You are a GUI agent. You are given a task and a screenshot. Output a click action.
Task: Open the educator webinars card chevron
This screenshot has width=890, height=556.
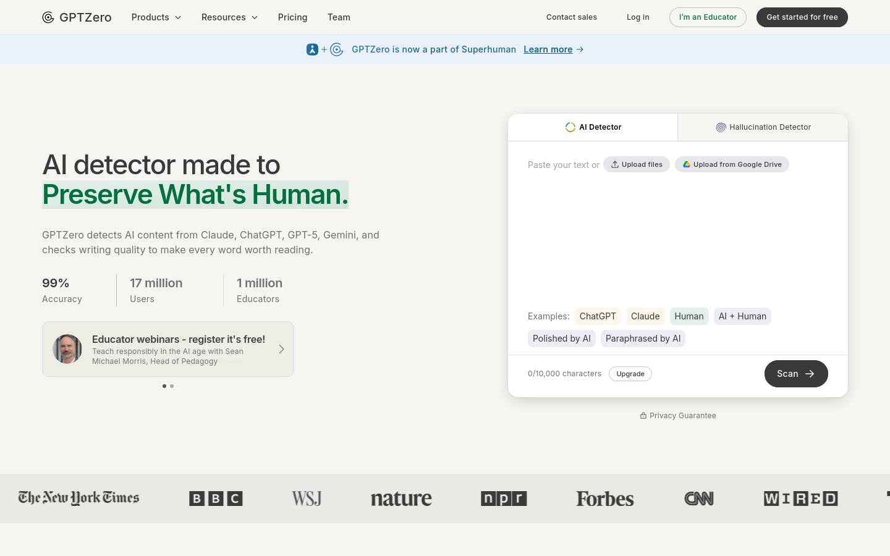[281, 349]
